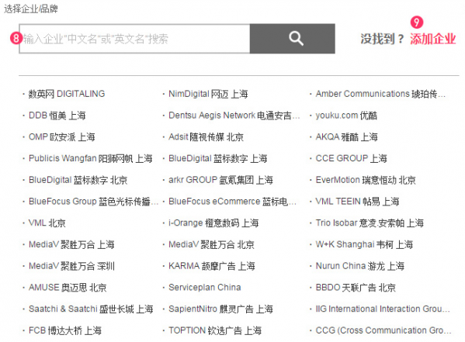
Task: Select DDB 恒美 上海
Action: click(57, 116)
